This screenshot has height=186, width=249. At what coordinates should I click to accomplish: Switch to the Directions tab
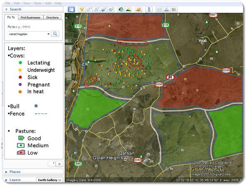52,17
